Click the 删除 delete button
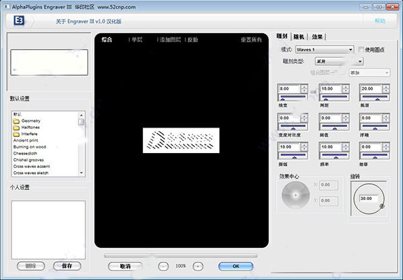This screenshot has height=280, width=403. (31, 266)
